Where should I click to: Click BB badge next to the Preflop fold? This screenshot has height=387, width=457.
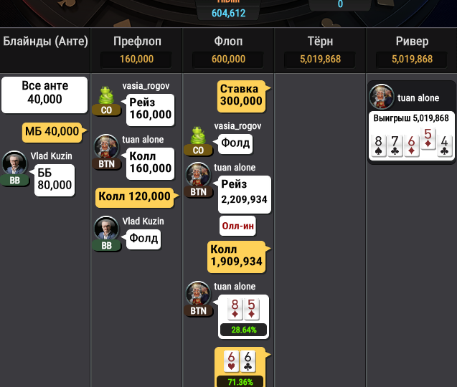point(106,246)
